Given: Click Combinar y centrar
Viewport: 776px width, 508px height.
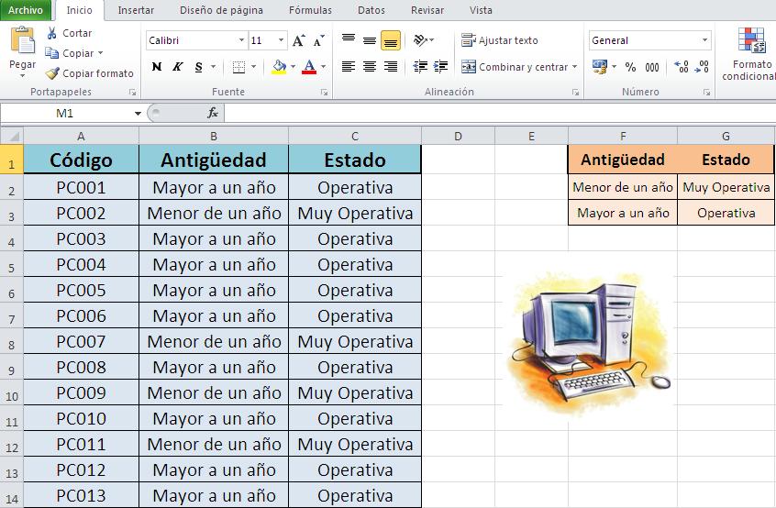Looking at the screenshot, I should (515, 67).
